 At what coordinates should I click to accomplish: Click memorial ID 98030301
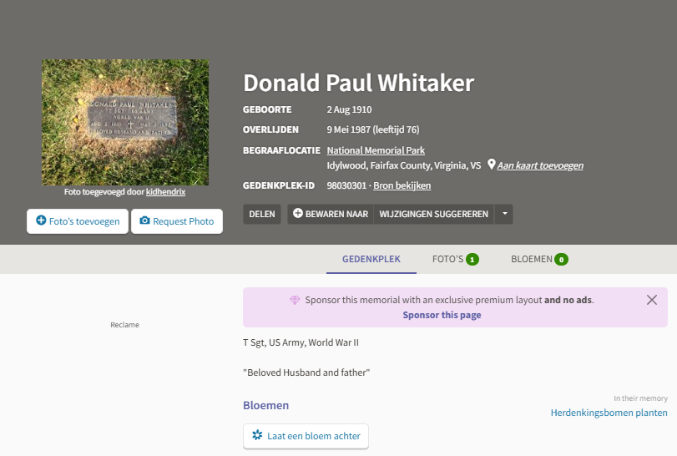coord(346,185)
